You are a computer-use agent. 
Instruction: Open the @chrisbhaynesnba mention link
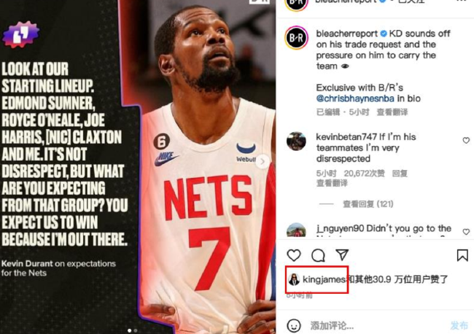pyautogui.click(x=355, y=98)
